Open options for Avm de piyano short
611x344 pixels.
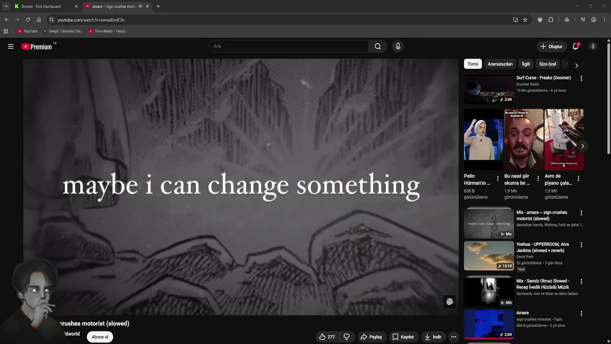click(x=578, y=178)
